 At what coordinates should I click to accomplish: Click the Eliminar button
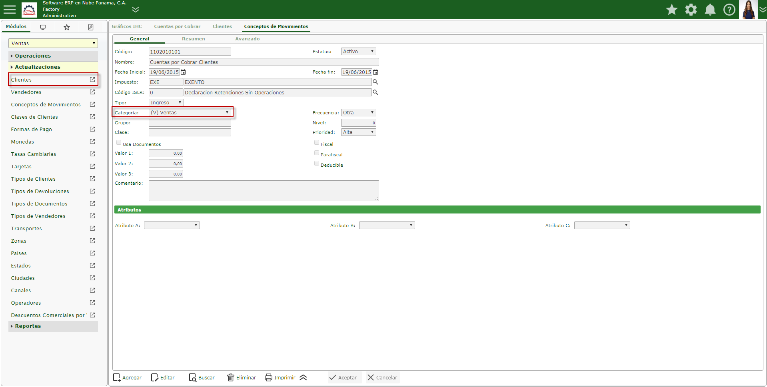[x=242, y=378]
